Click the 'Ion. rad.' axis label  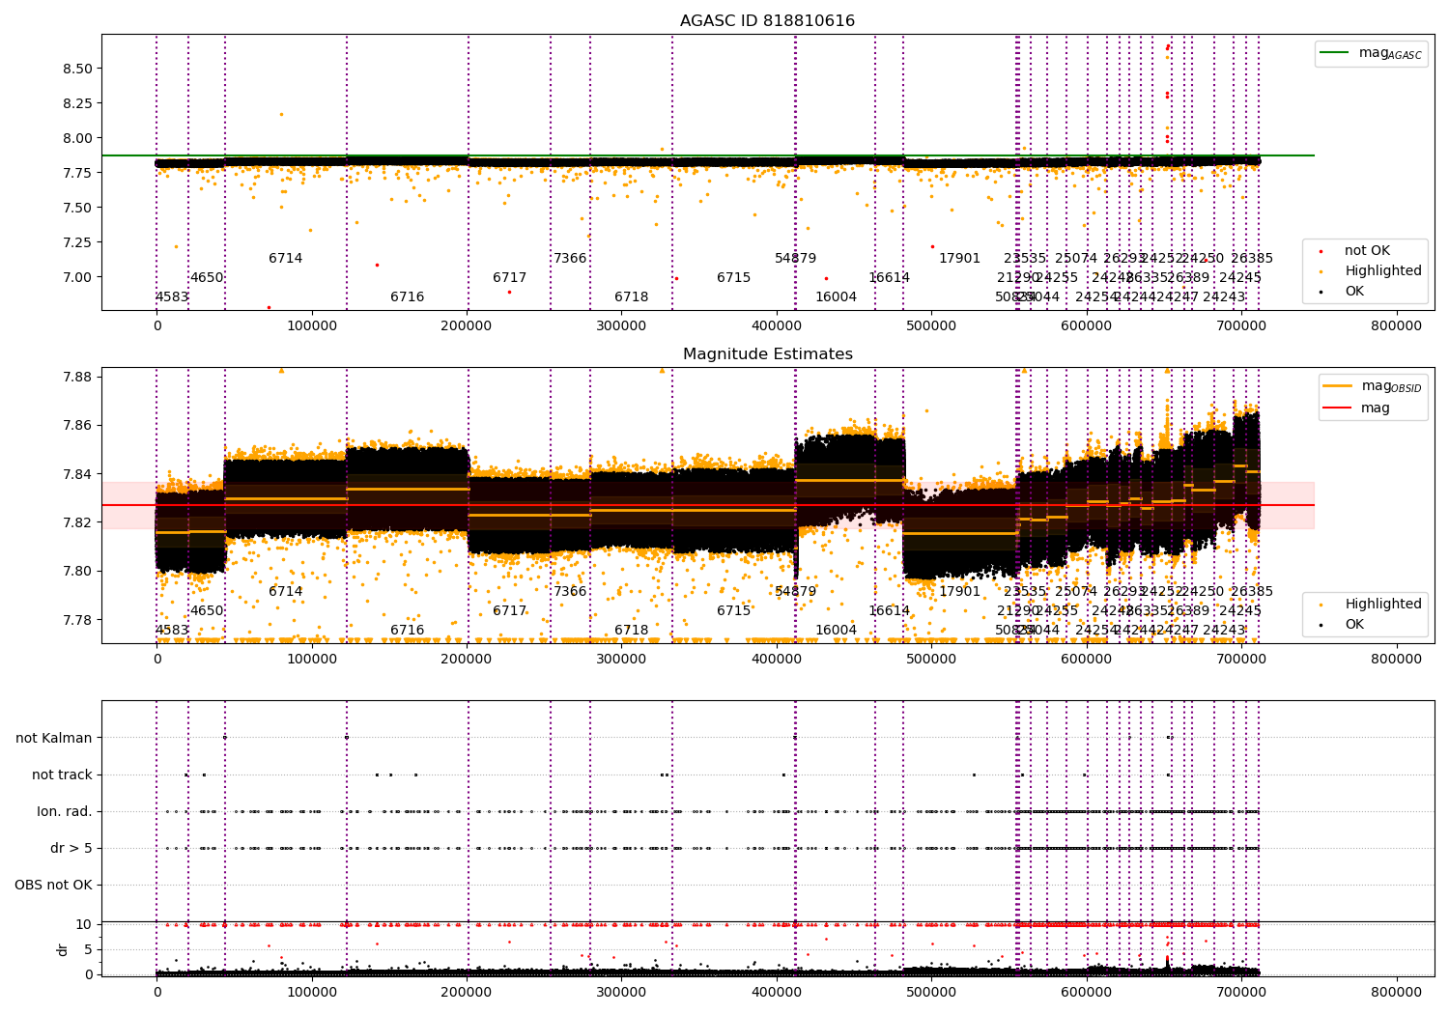point(65,811)
